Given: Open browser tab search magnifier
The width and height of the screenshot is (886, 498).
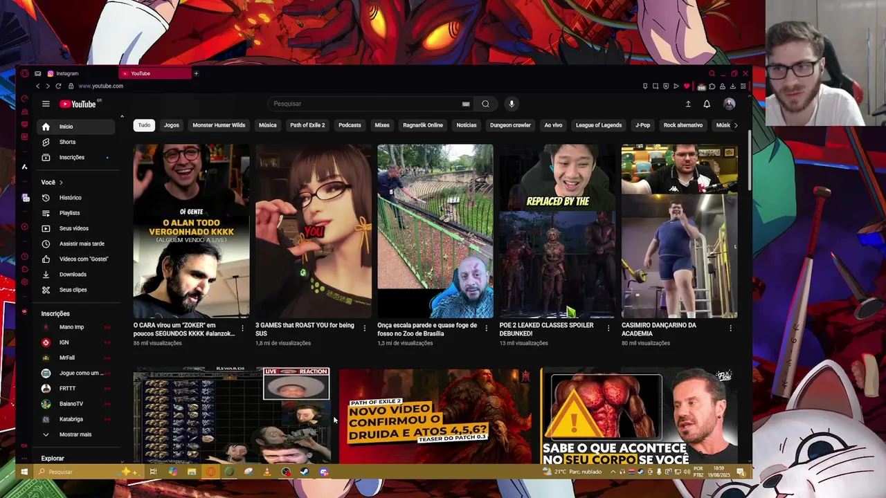Looking at the screenshot, I should (712, 73).
